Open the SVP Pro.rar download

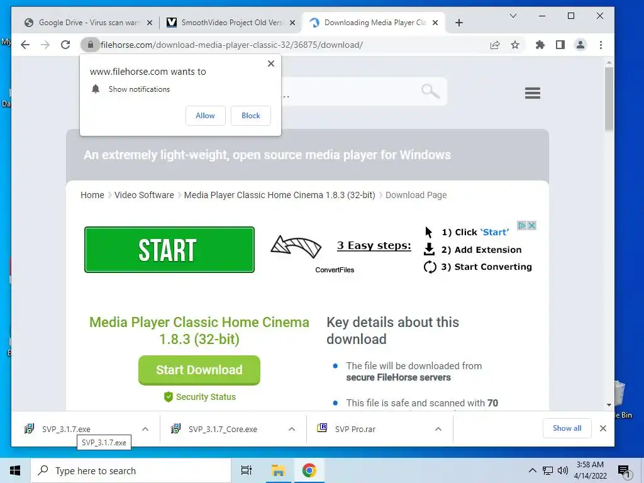point(355,429)
